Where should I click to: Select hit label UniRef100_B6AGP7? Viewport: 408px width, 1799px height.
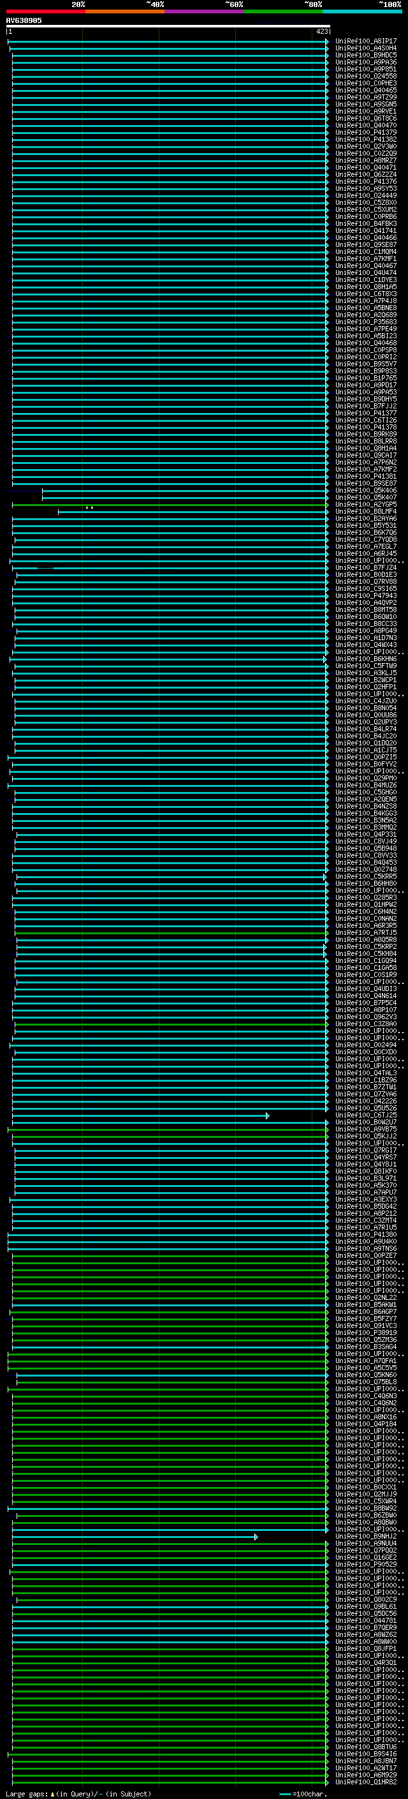(x=365, y=1311)
